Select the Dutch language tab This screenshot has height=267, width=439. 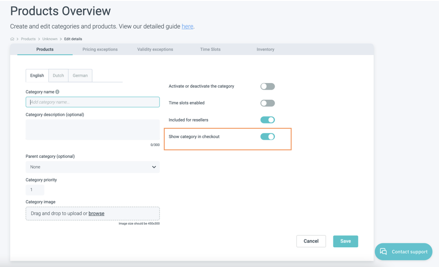coord(58,76)
